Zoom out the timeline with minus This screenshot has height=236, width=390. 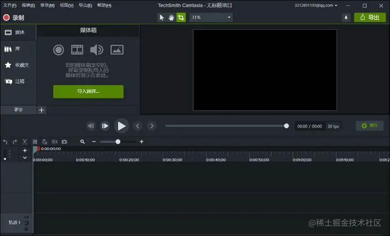pyautogui.click(x=94, y=142)
